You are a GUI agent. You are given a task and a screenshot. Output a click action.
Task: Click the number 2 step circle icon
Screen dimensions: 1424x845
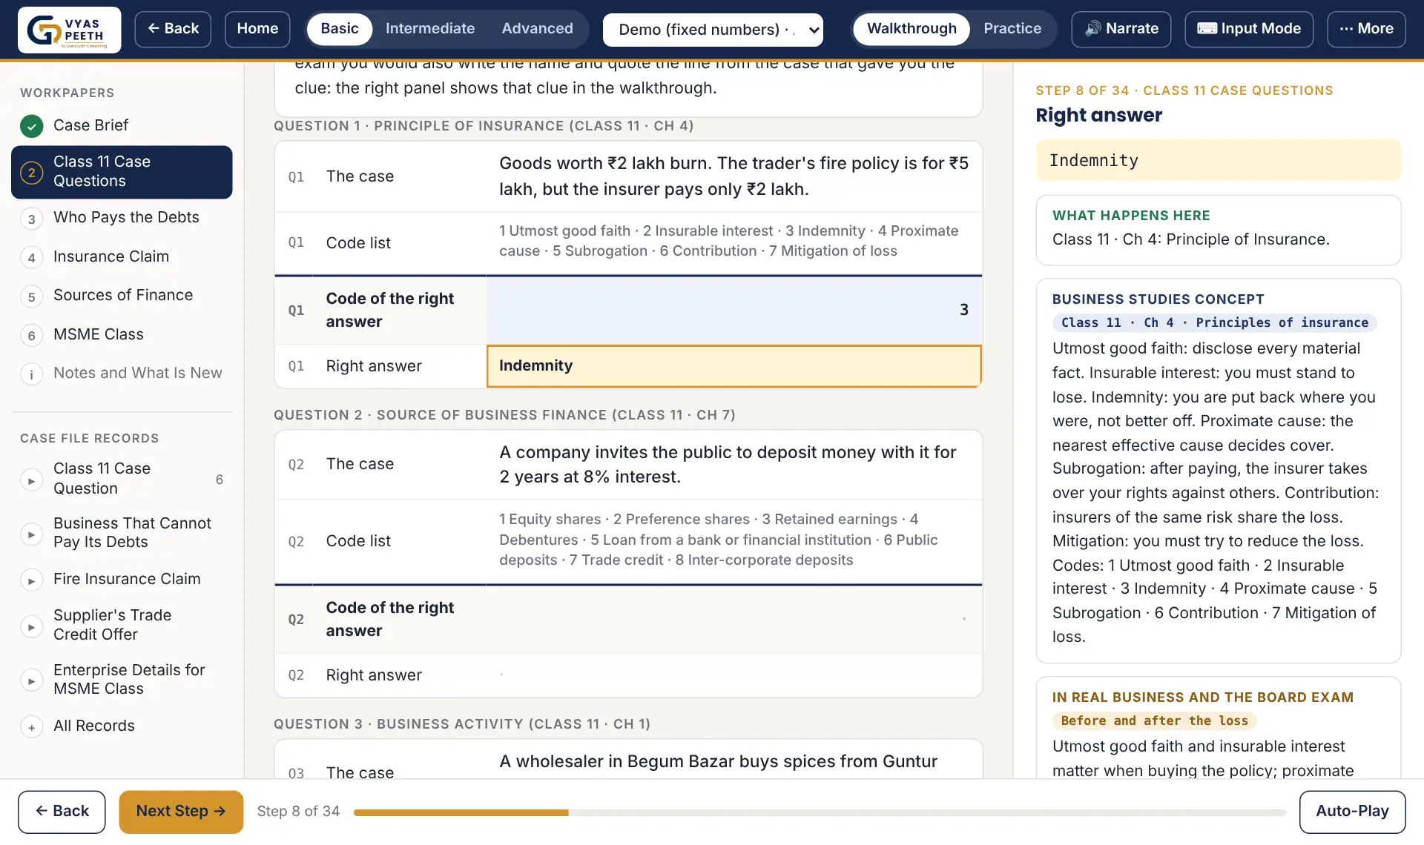[x=31, y=173]
